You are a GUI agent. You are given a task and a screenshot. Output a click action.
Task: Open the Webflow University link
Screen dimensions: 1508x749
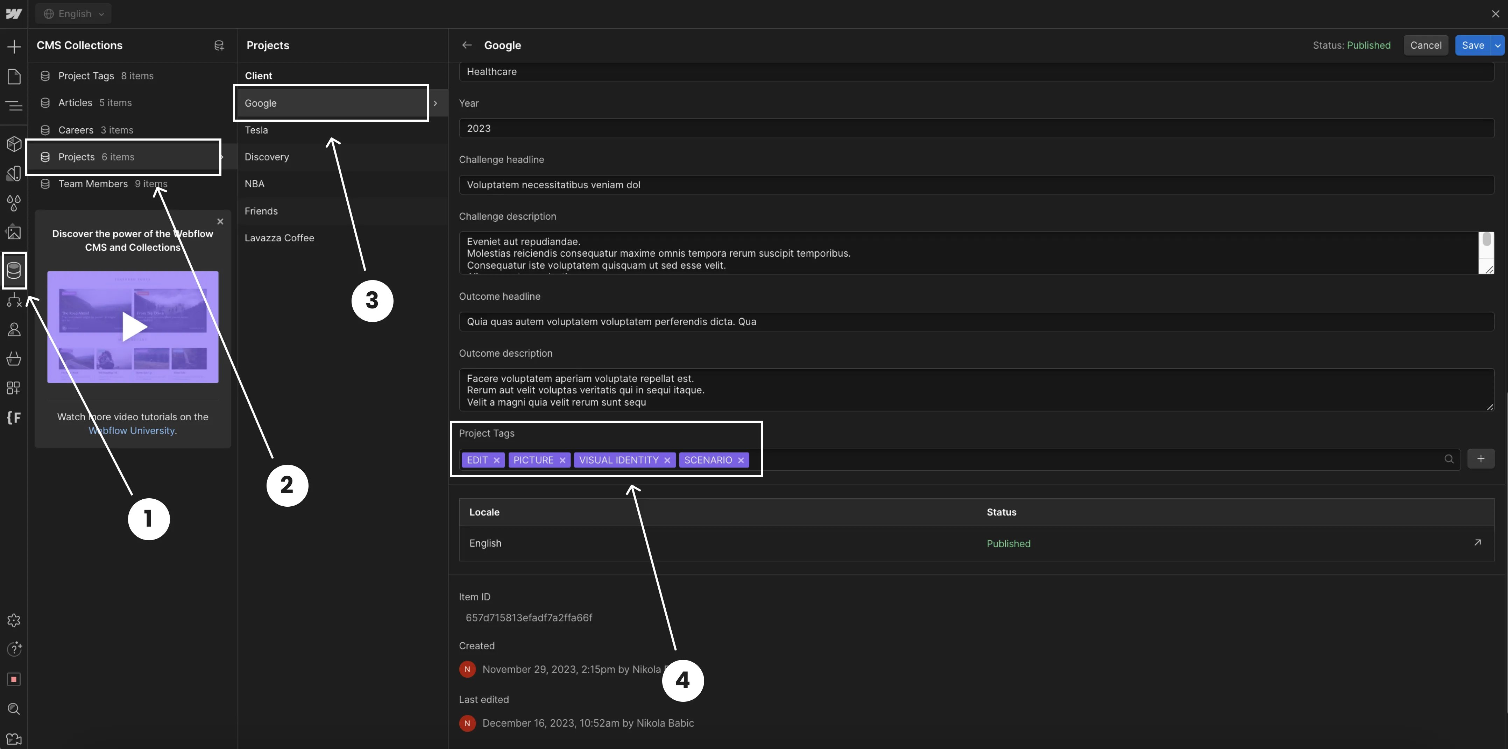coord(132,430)
